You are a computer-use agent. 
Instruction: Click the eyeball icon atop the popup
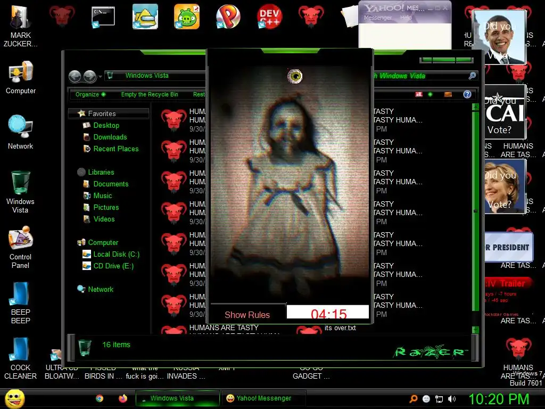(x=295, y=76)
